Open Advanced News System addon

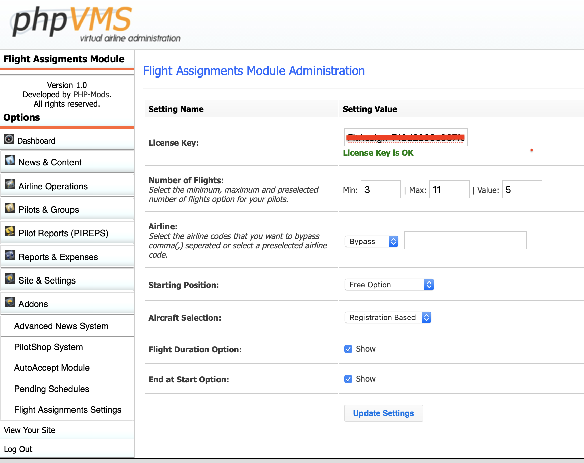67,326
